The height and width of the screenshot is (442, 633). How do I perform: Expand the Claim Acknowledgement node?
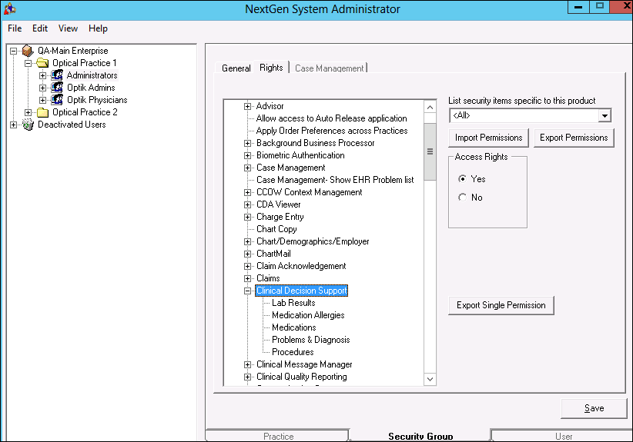pos(247,266)
